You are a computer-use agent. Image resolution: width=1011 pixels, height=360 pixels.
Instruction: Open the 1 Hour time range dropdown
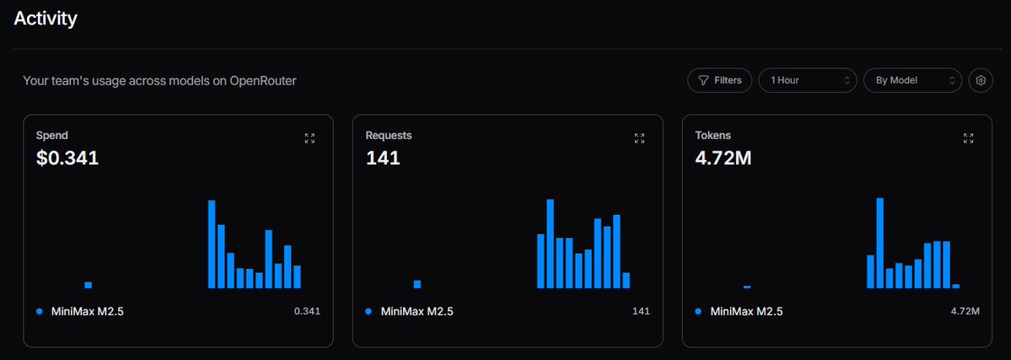pos(808,81)
